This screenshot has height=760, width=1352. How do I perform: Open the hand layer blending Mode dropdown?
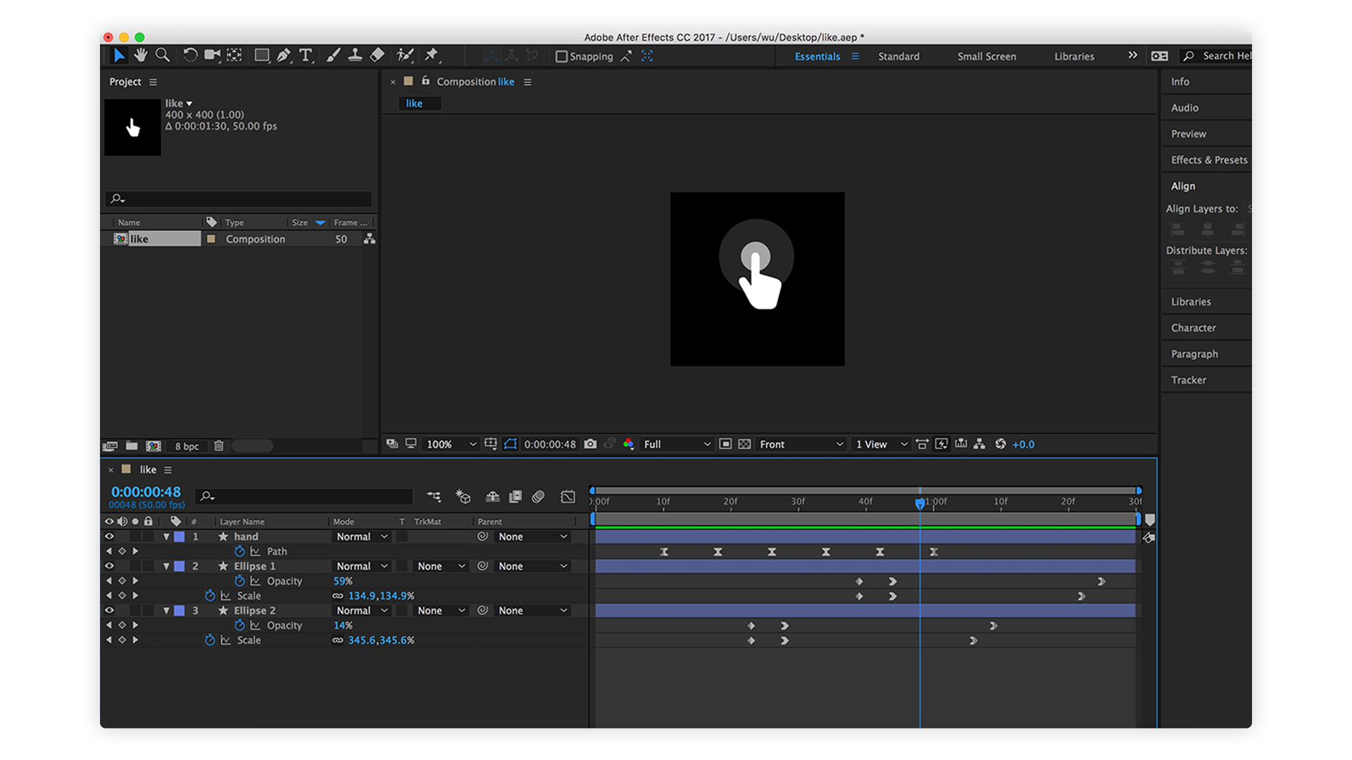362,536
